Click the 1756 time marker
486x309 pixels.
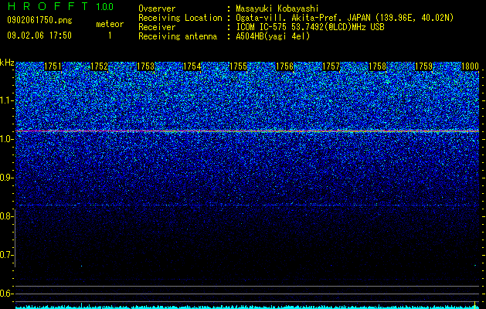click(285, 66)
